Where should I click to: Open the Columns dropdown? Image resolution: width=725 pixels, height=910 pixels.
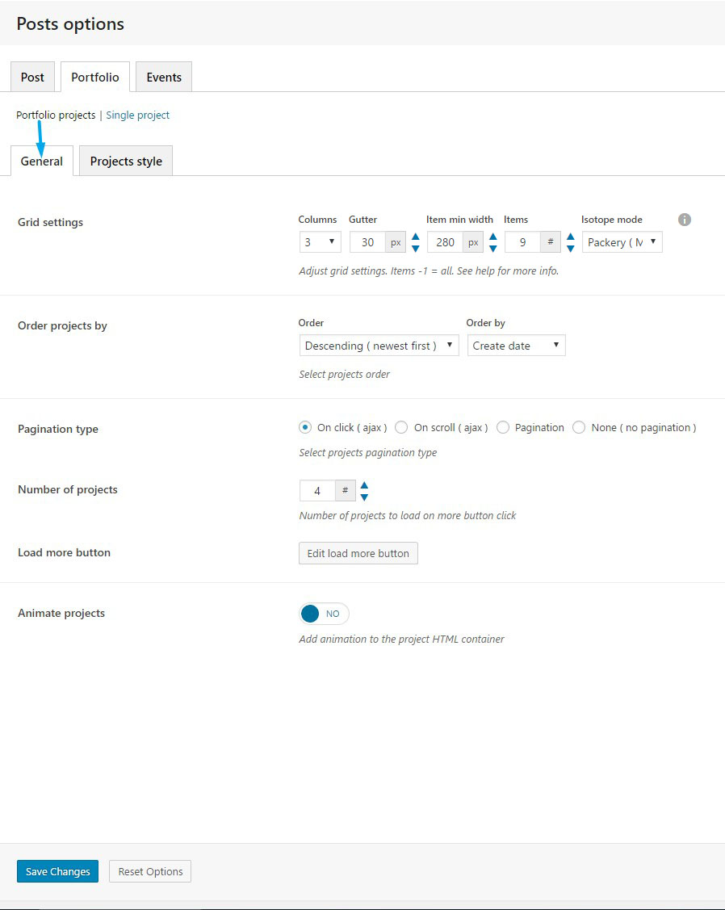[320, 242]
